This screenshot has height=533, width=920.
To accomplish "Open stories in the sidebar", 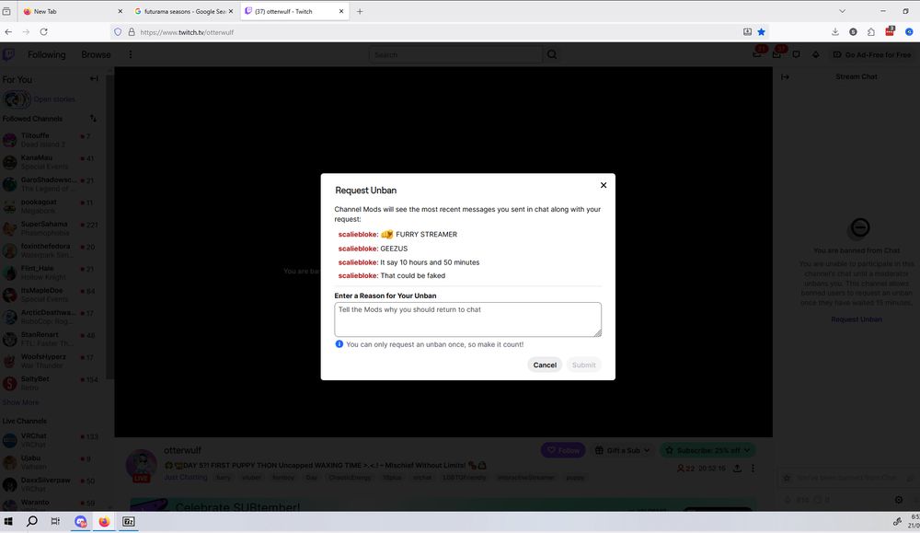I will coord(40,99).
